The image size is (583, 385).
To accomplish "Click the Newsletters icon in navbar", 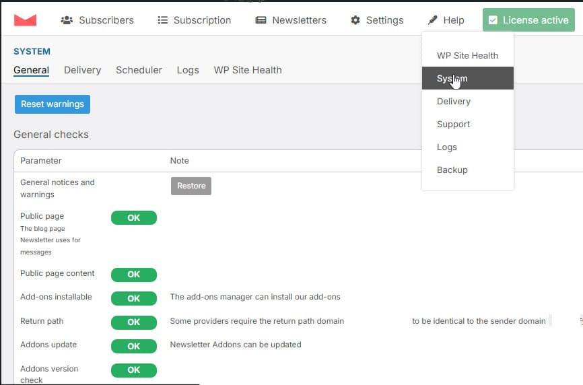I will tap(261, 20).
